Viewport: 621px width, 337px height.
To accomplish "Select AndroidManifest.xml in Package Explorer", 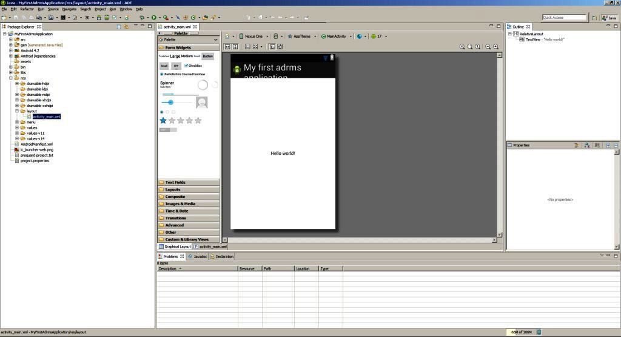I will [x=36, y=145].
